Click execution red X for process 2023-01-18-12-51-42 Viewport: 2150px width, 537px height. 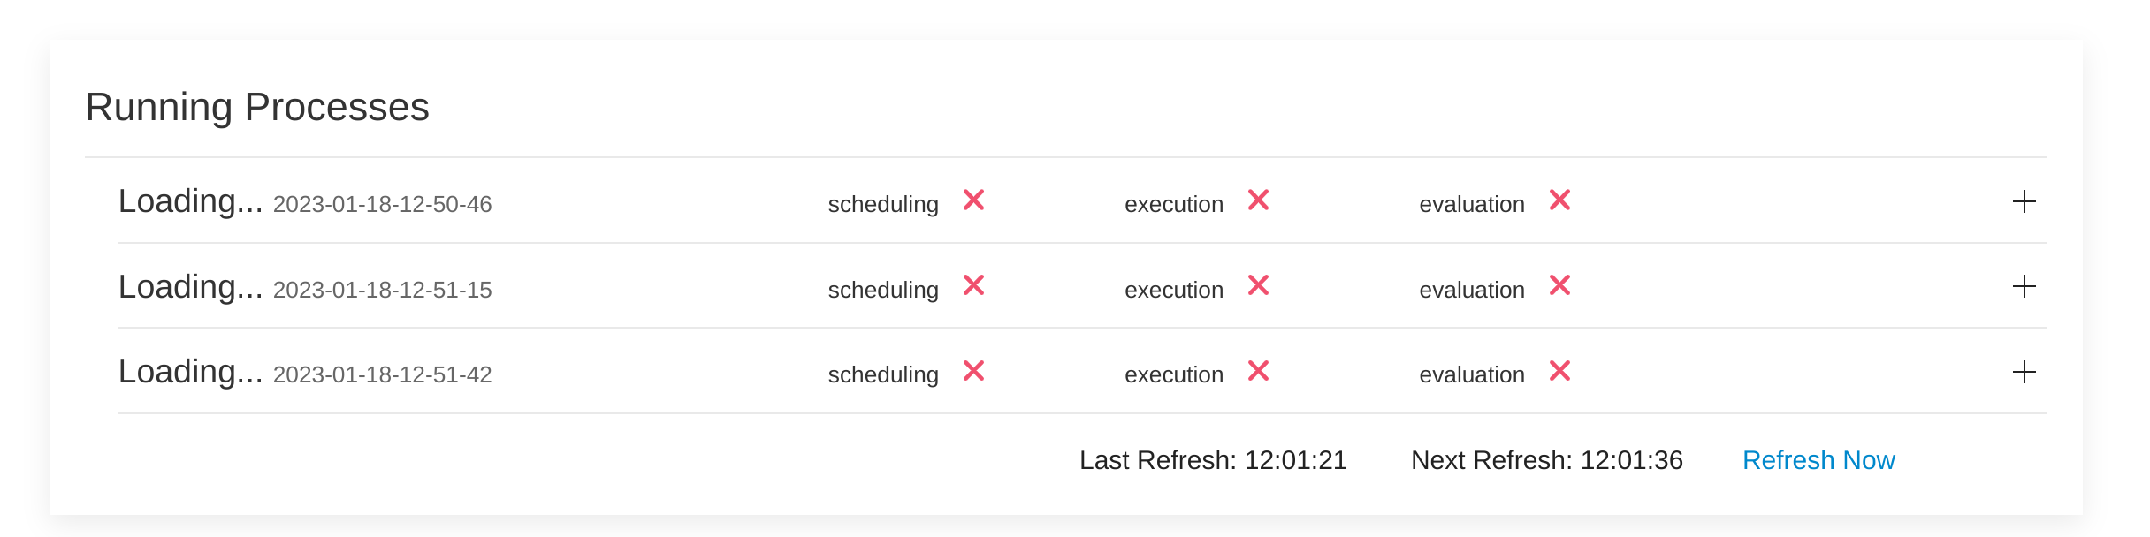point(1258,371)
